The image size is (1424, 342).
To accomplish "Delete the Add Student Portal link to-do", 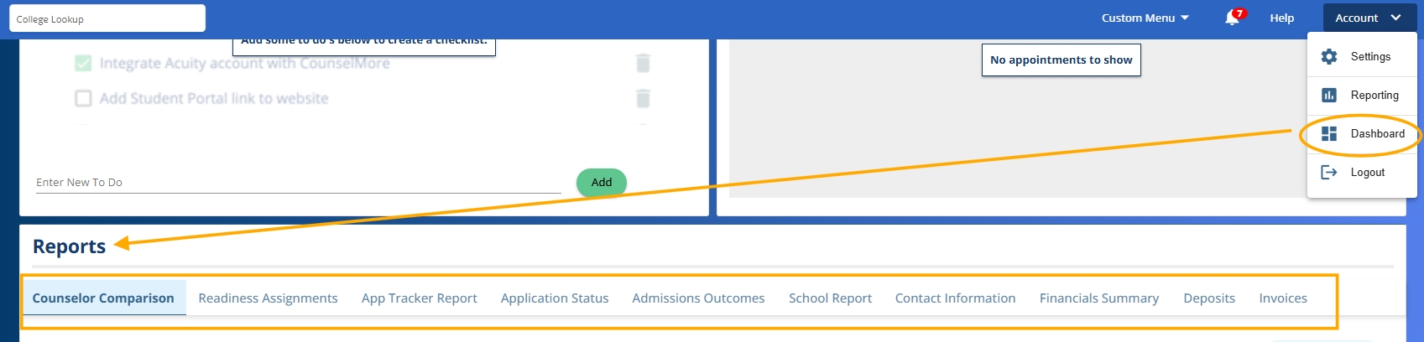I will tap(643, 98).
